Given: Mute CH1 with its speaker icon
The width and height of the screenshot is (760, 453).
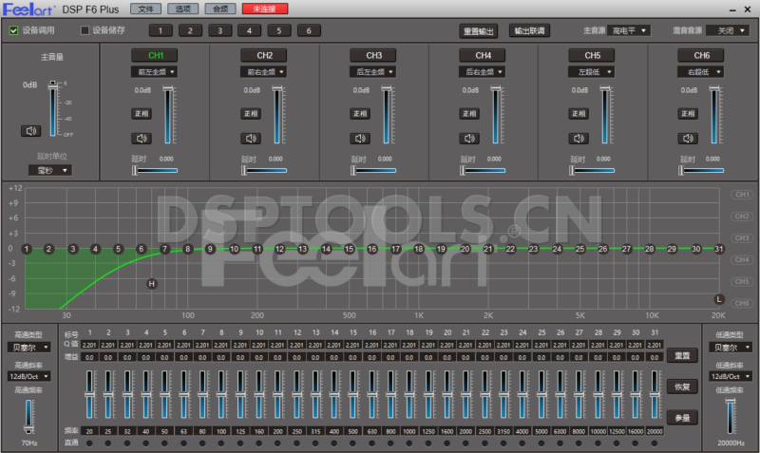Looking at the screenshot, I should (142, 138).
